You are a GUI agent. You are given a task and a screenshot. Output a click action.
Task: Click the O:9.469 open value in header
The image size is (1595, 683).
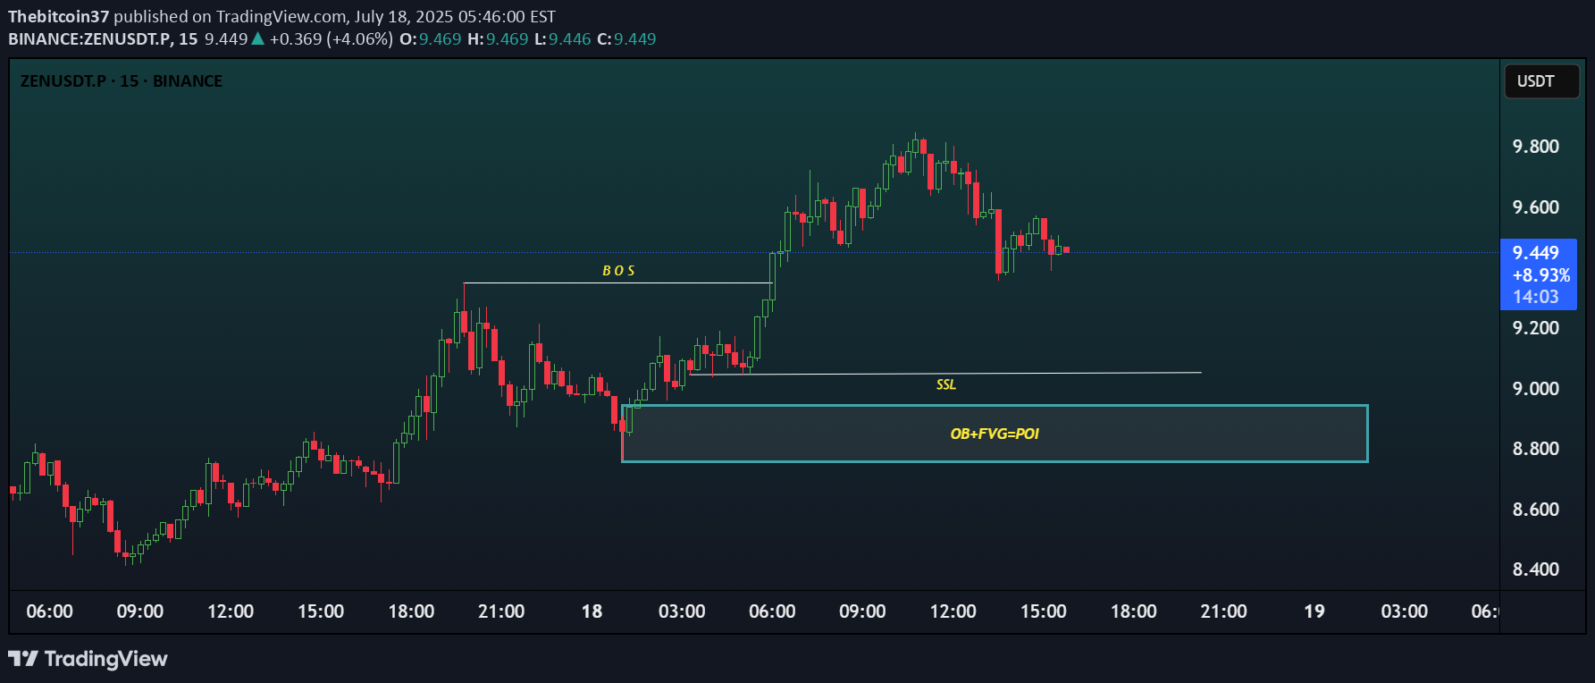(x=430, y=39)
